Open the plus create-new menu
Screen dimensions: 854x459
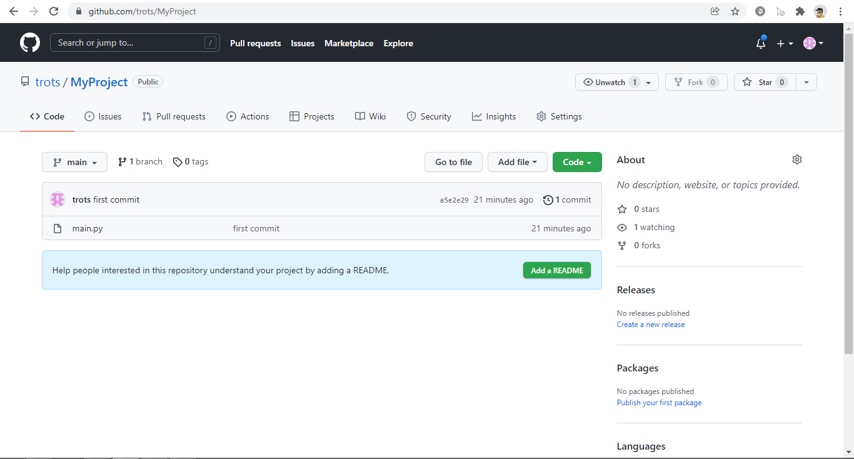[x=785, y=43]
